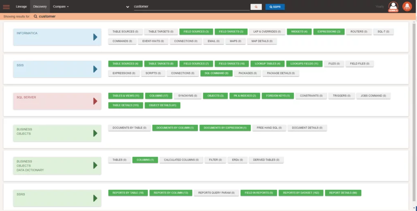Open Reports by Column (13)
Viewport: 417px width, 211px height.
[x=171, y=193]
